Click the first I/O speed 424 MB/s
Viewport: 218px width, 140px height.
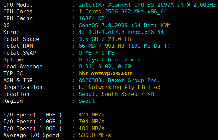click(91, 115)
